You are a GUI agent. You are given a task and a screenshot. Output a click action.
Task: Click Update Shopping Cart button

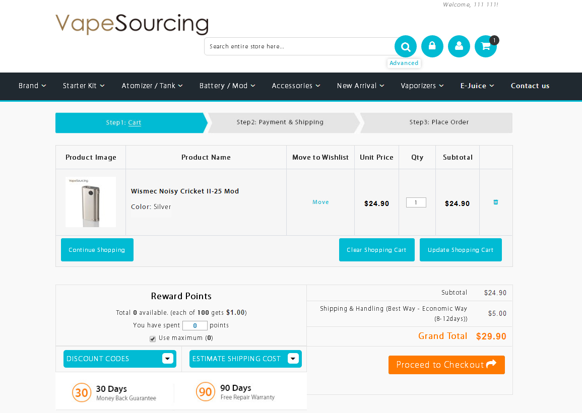pos(461,250)
